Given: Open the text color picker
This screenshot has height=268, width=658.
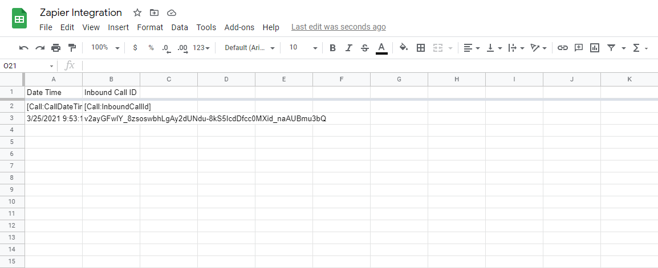Looking at the screenshot, I should pos(381,48).
